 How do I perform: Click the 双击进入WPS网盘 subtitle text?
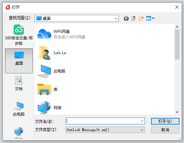pos(69,37)
